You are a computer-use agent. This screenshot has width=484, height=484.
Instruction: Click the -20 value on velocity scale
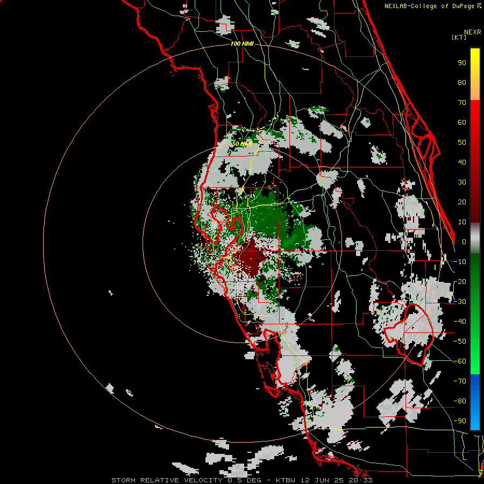point(460,282)
